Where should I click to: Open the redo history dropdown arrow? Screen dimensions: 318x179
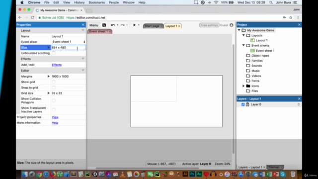tap(127, 25)
